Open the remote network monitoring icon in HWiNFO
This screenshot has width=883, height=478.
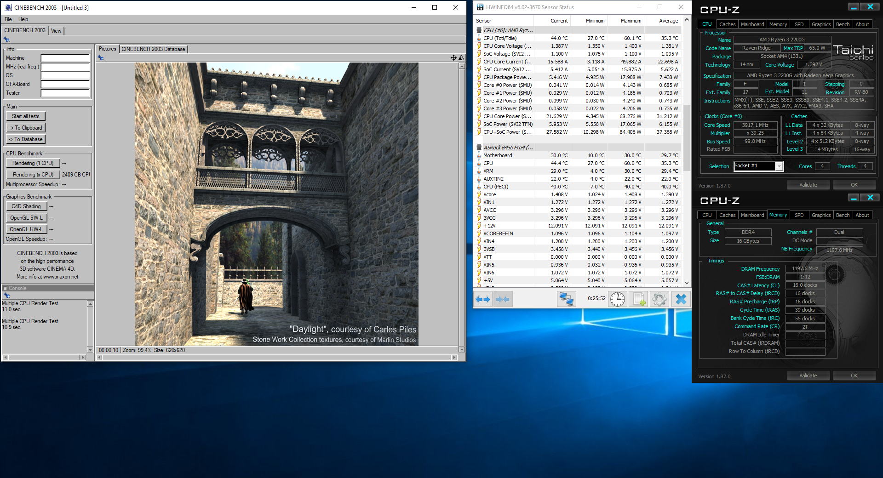[x=566, y=299]
